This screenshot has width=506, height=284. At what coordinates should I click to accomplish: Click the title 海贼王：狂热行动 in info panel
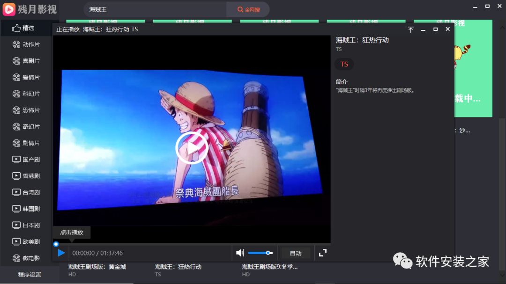pos(362,40)
